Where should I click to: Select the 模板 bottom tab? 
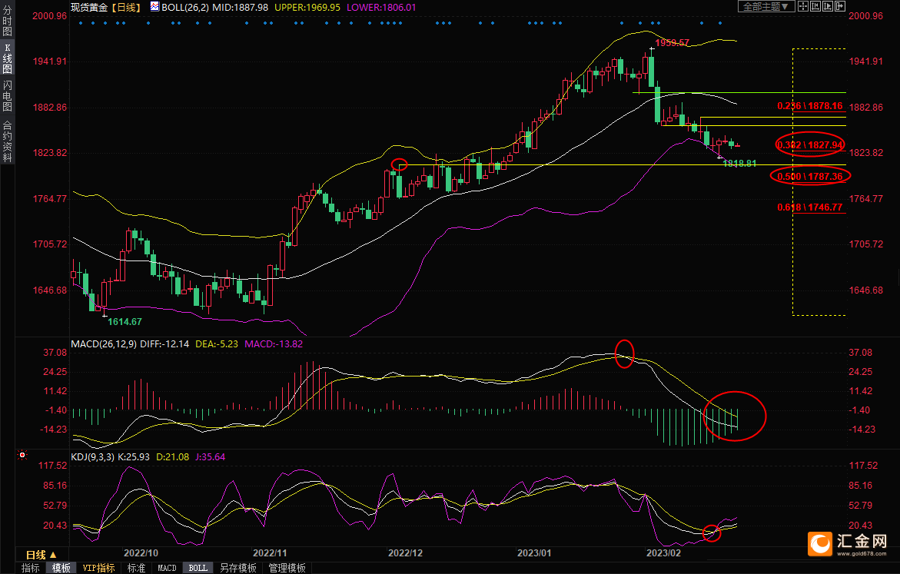click(61, 568)
